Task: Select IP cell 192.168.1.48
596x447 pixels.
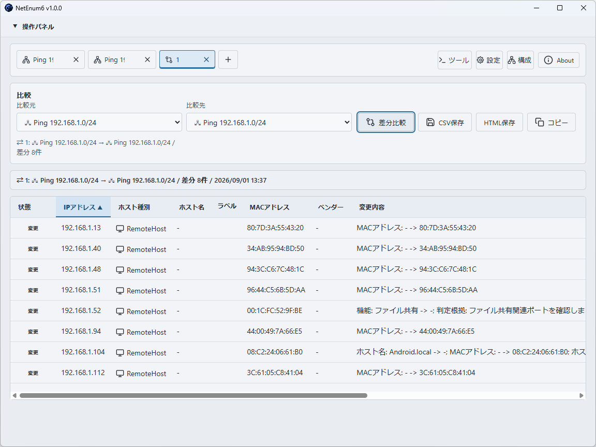Action: click(81, 269)
